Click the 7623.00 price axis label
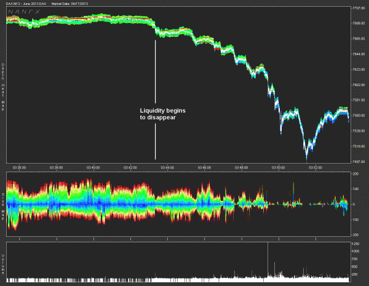The image size is (369, 286). [x=359, y=70]
